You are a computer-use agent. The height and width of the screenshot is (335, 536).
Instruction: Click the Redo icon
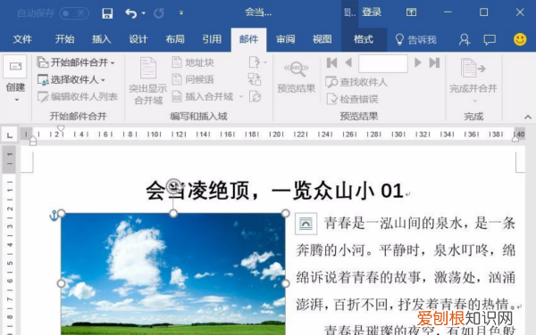[159, 13]
